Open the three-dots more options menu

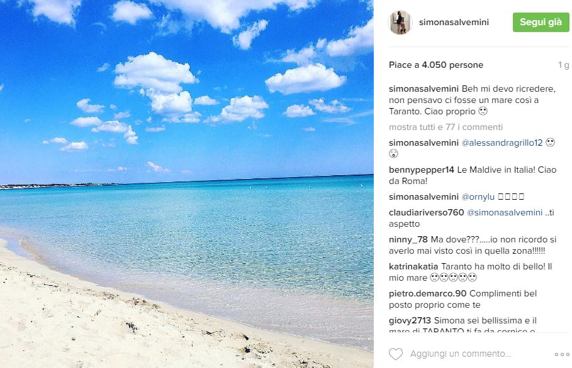pyautogui.click(x=562, y=354)
